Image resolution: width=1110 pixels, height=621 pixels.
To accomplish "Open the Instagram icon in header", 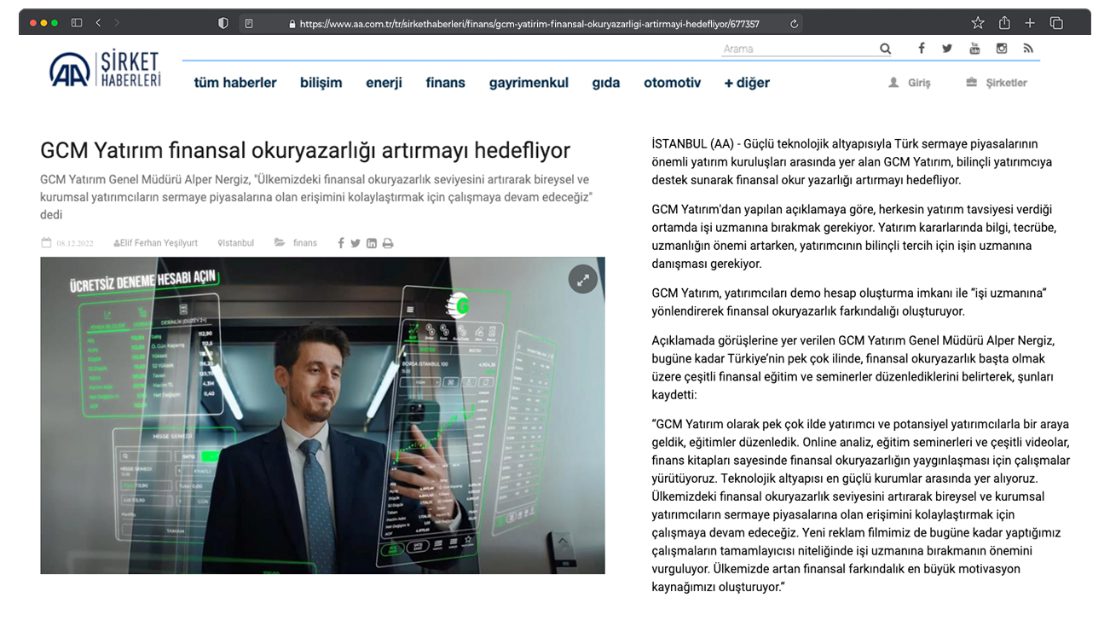I will pyautogui.click(x=1002, y=49).
